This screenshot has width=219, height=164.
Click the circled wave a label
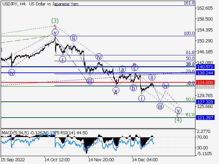click(x=123, y=69)
